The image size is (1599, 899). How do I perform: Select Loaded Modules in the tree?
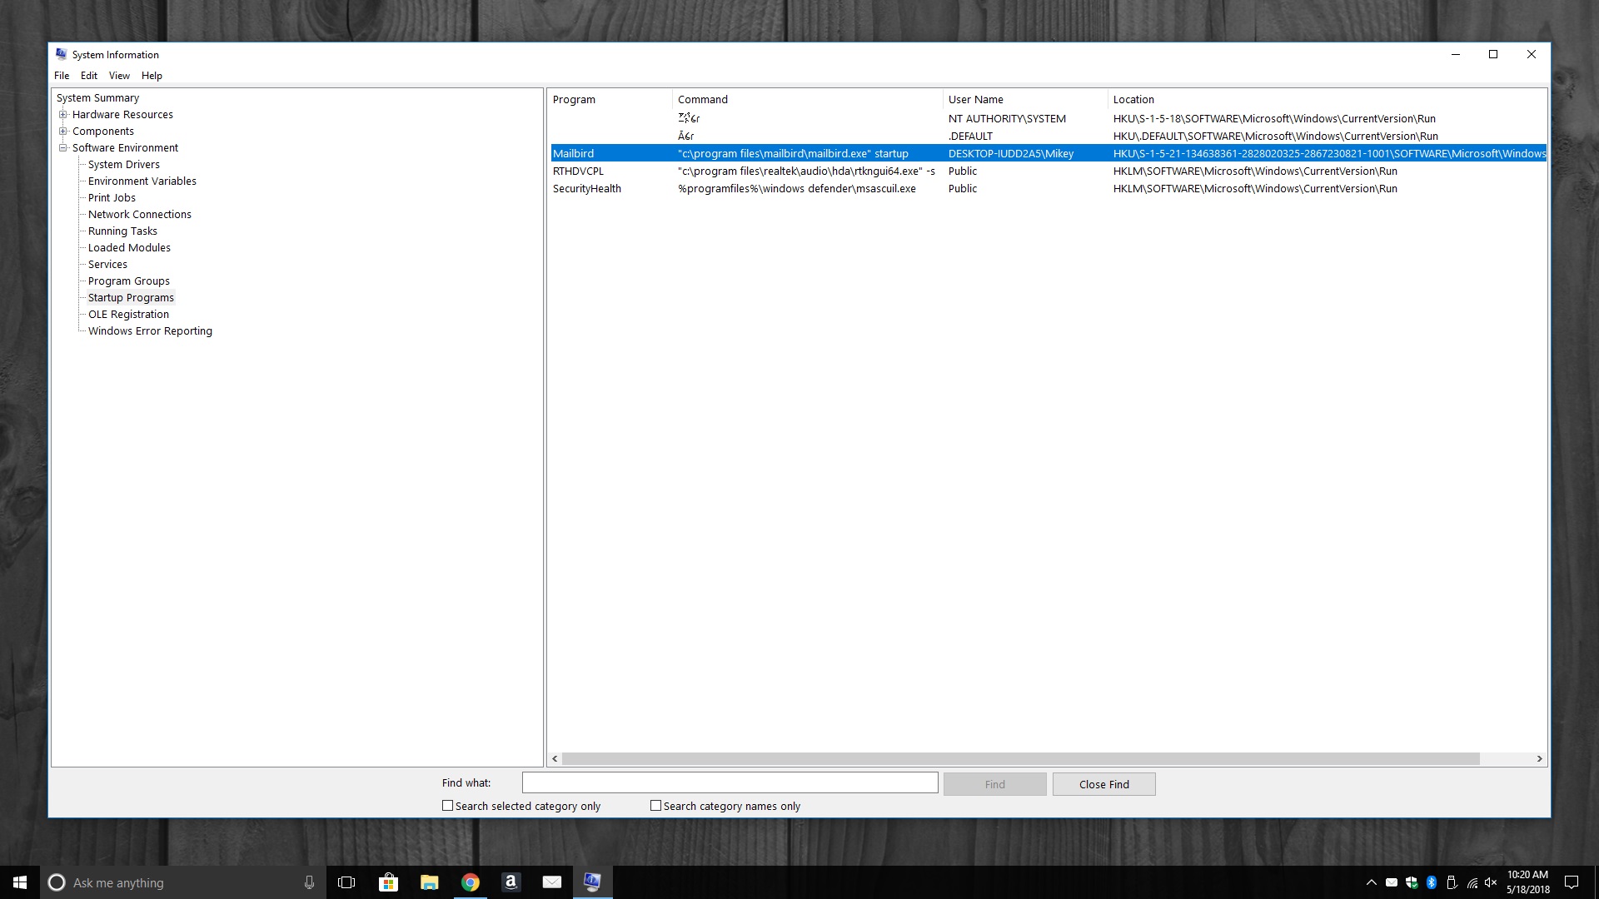129,248
